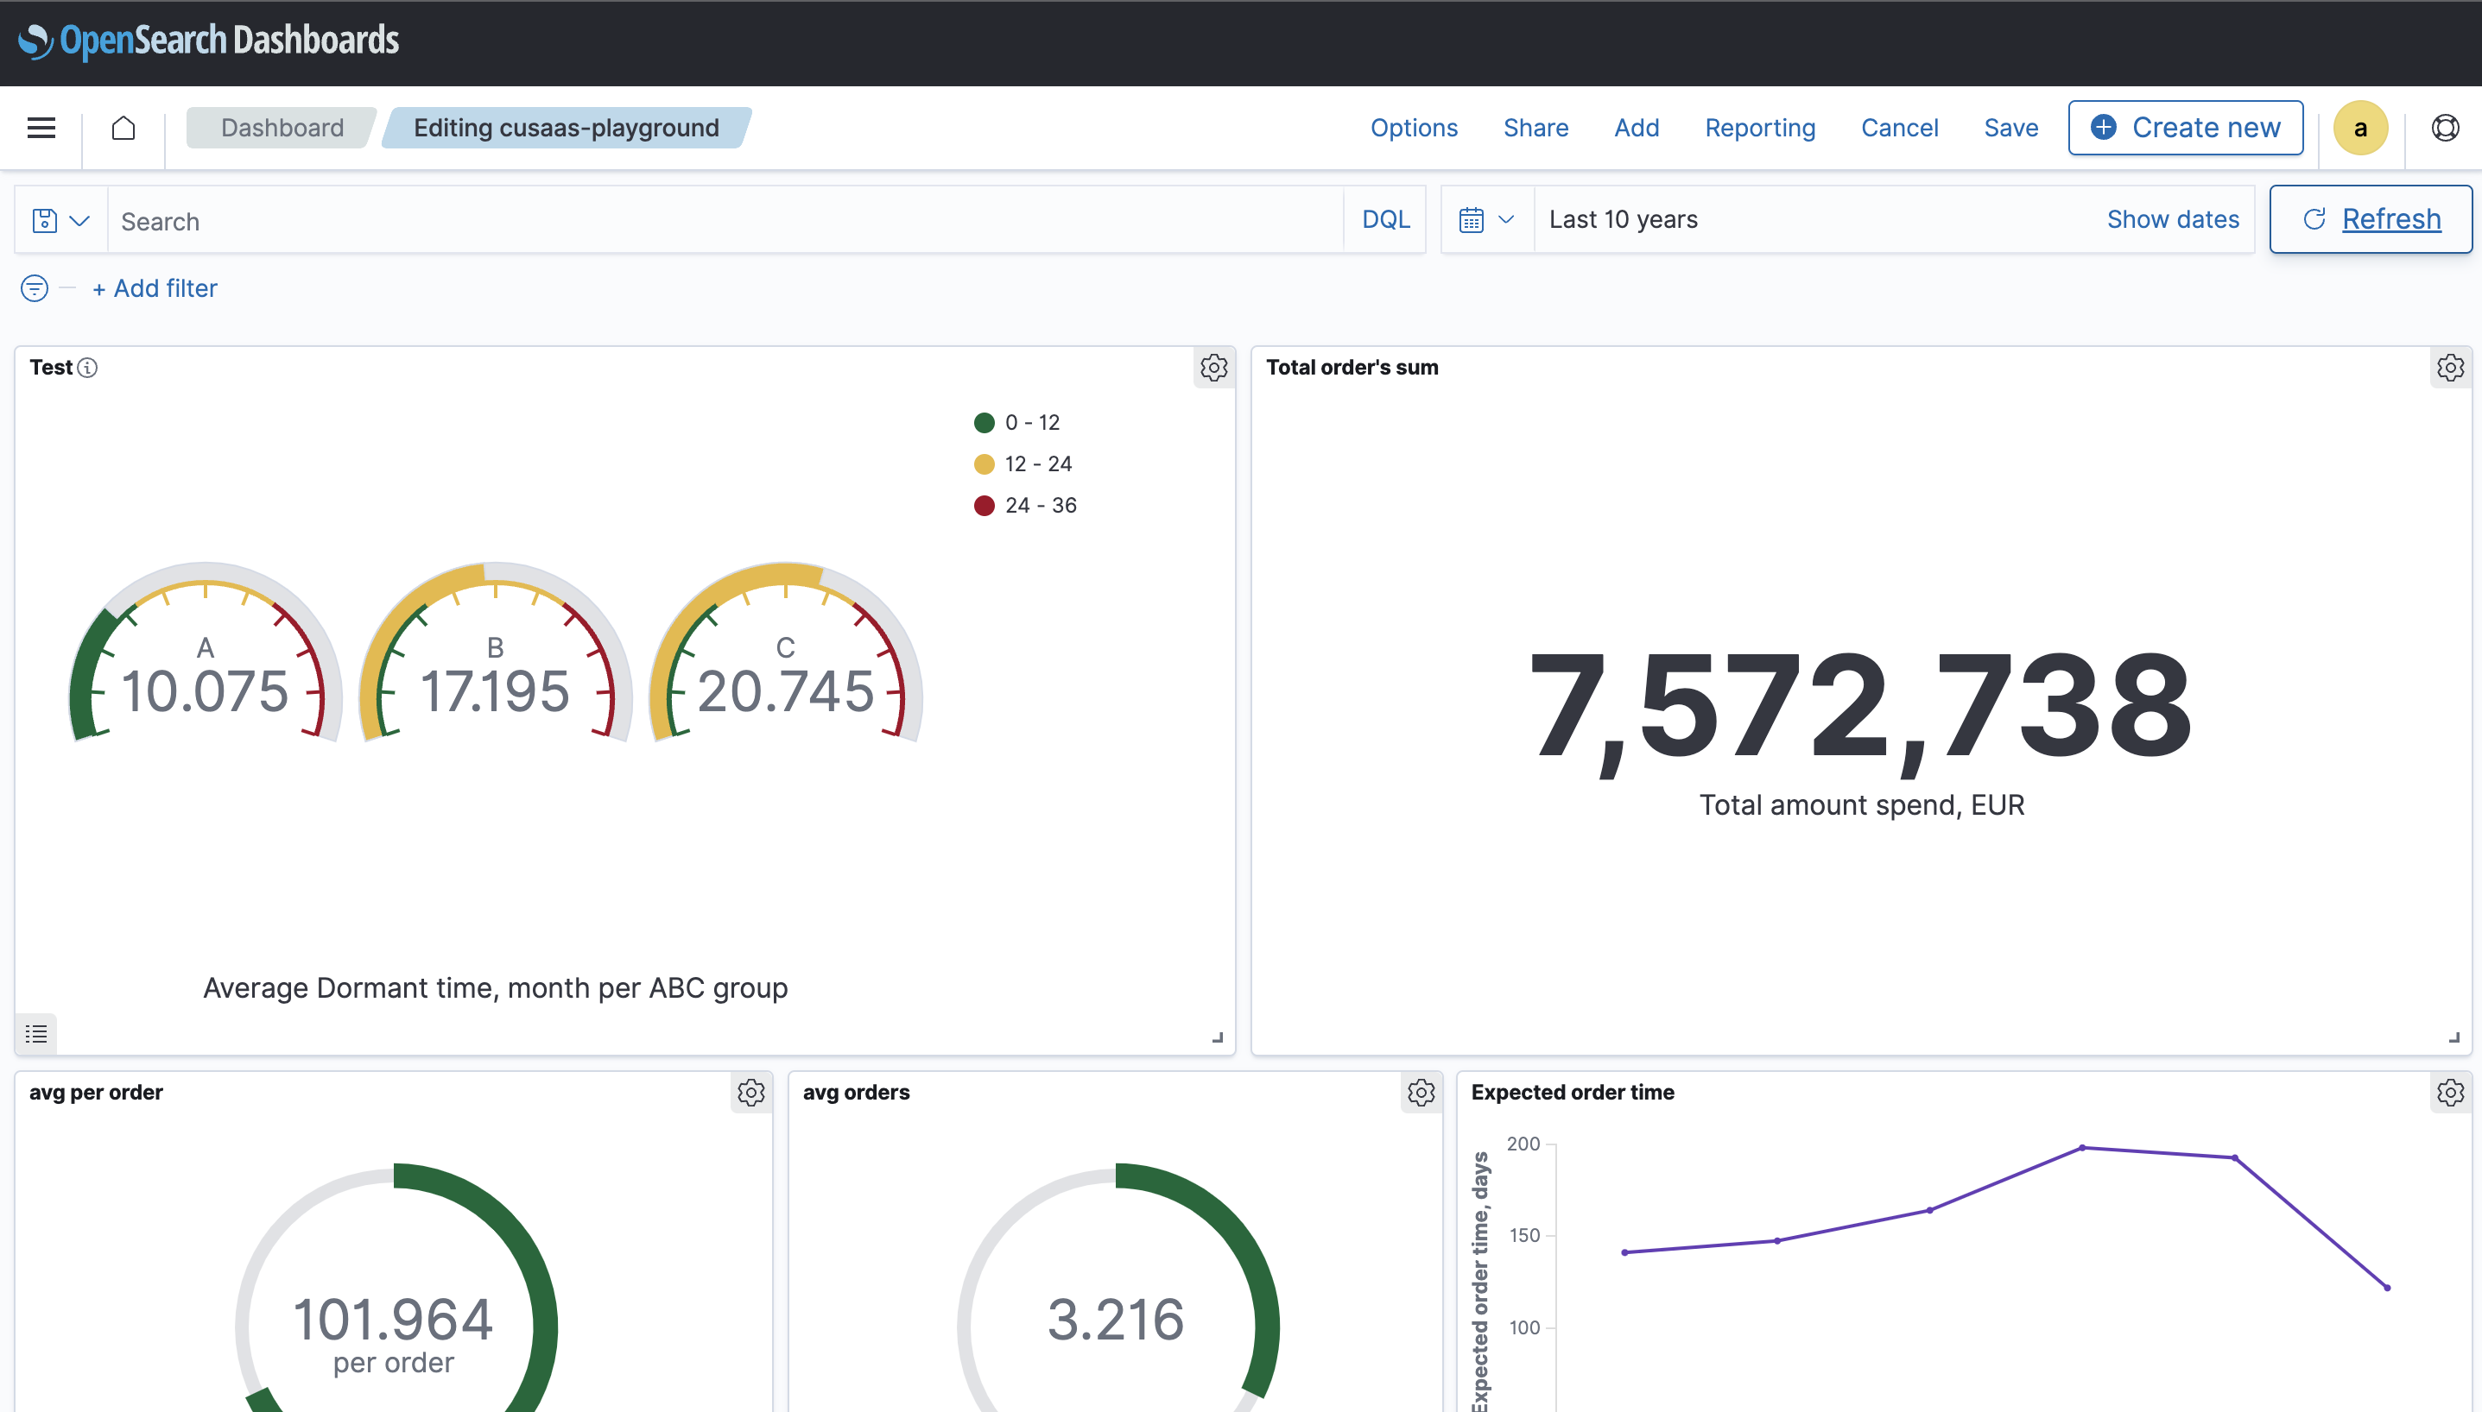This screenshot has height=1412, width=2482.
Task: Open Total order's sum panel gear options
Action: click(2450, 368)
